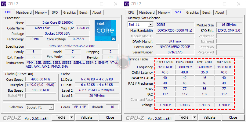Close right CPU-Z window via title bar X
Screen dimensions: 246x122
(239, 4)
